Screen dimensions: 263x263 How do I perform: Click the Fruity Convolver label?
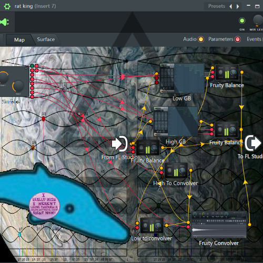point(219,243)
